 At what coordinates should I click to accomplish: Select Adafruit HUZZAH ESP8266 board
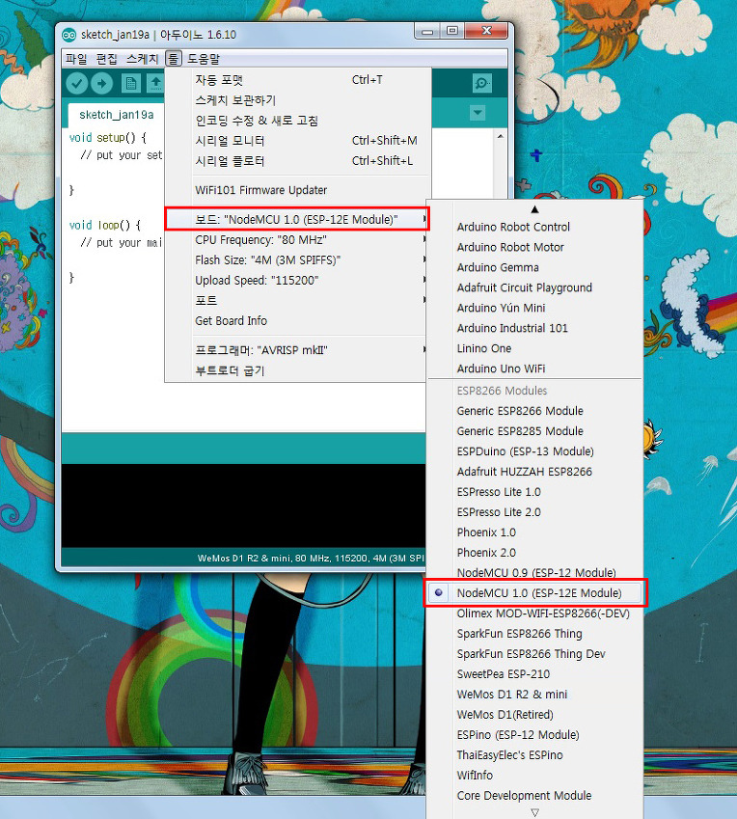(x=534, y=472)
